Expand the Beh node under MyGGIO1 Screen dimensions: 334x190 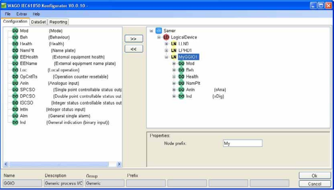[x=174, y=70]
